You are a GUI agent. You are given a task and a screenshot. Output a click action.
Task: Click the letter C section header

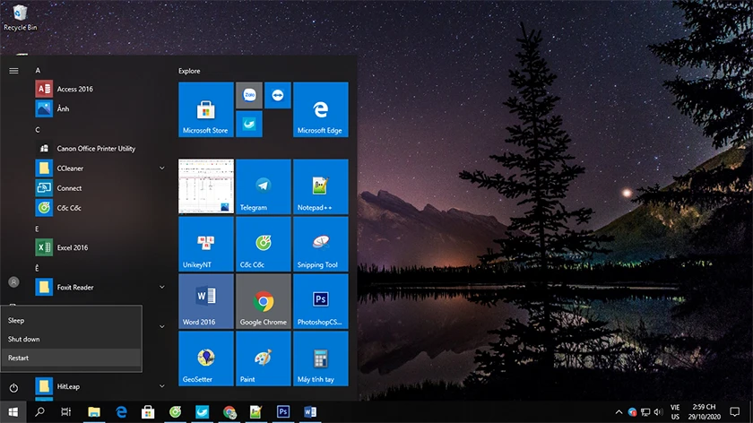pos(38,130)
